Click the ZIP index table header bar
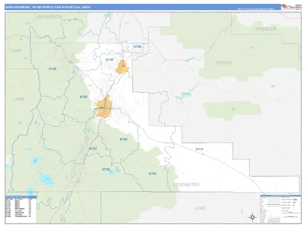Image resolution: width=306 pixels, height=229 pixels. [x=21, y=197]
